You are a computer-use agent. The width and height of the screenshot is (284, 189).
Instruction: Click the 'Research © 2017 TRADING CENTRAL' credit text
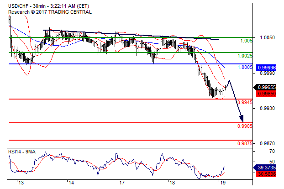click(x=50, y=12)
